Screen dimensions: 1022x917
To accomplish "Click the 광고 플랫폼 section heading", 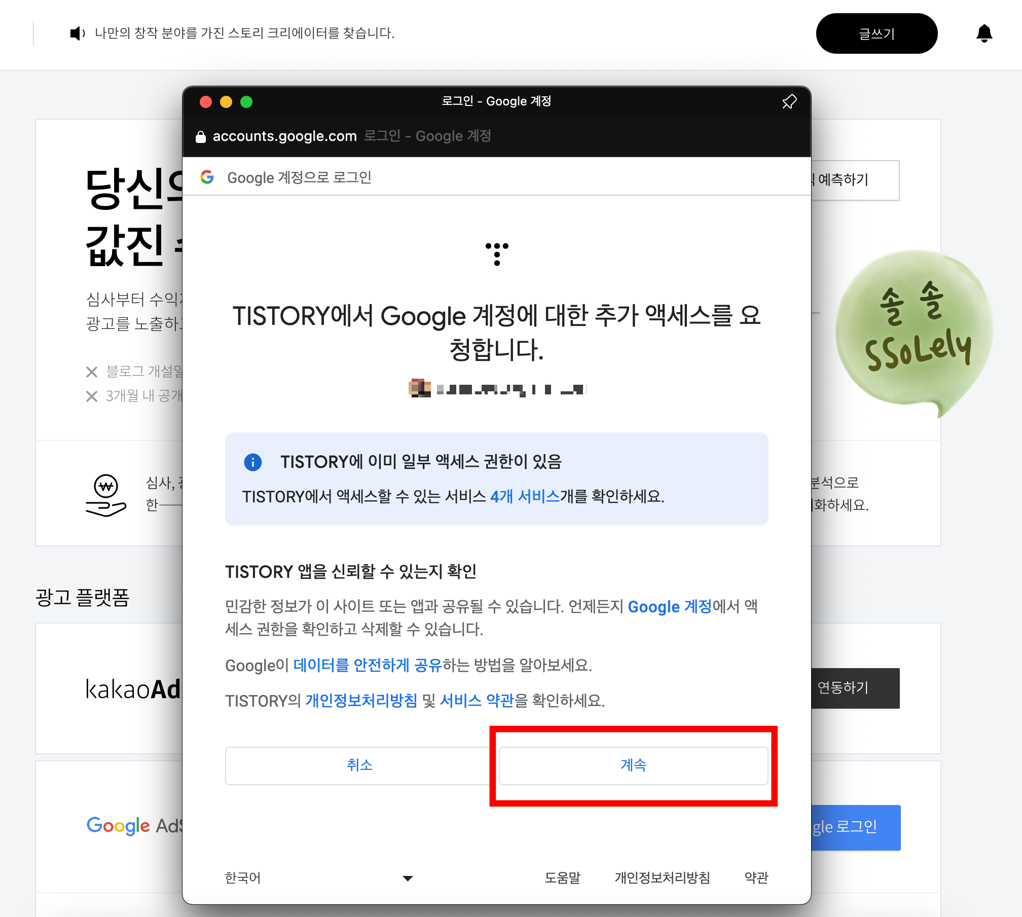I will 83,597.
